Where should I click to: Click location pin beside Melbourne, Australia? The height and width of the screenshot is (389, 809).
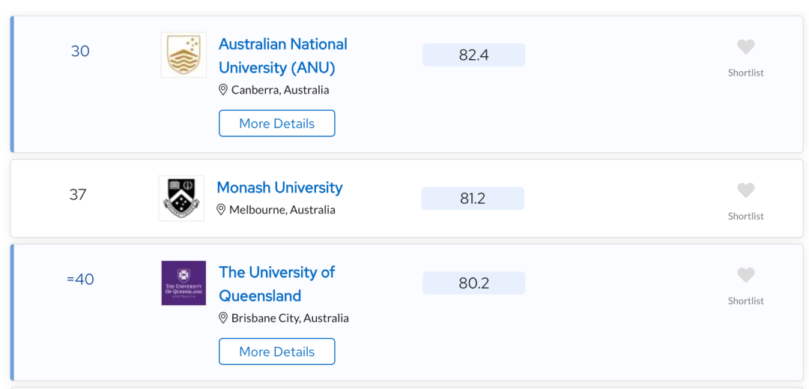point(221,209)
